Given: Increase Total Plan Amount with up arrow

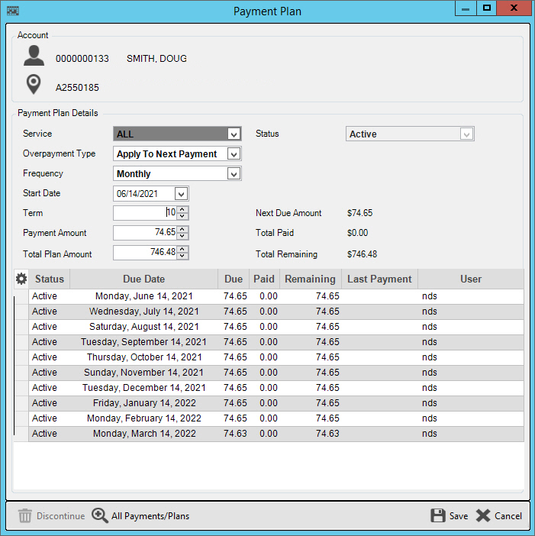Looking at the screenshot, I should coord(182,249).
